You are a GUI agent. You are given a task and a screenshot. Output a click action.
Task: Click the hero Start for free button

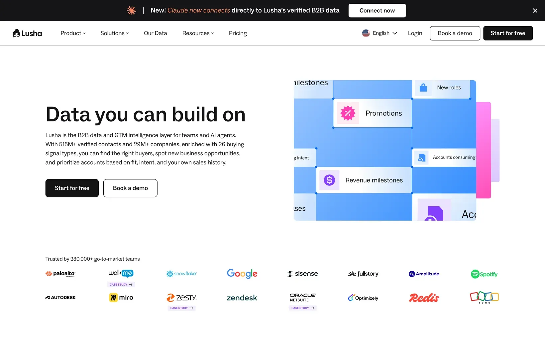click(x=72, y=188)
